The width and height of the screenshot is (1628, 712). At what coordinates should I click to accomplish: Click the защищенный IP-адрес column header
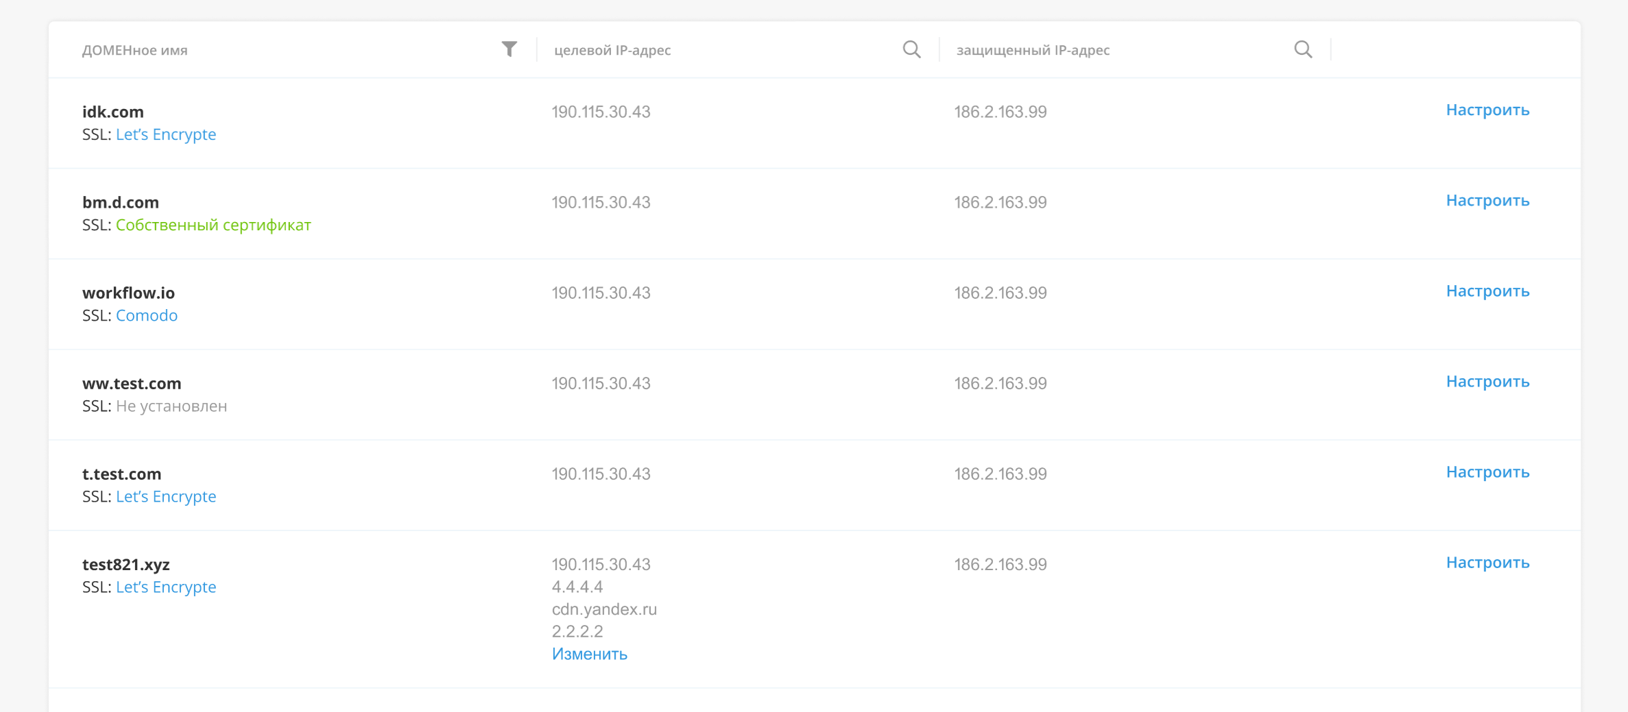click(x=1033, y=50)
